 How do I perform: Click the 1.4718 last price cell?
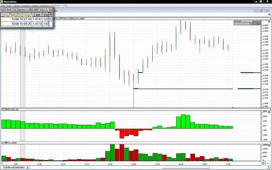37,24
